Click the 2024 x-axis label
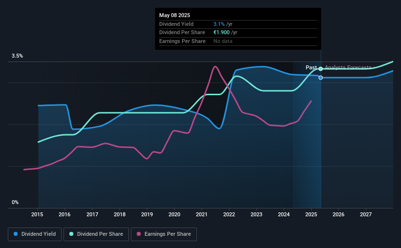Viewport: 401px width, 248px height. pos(284,214)
